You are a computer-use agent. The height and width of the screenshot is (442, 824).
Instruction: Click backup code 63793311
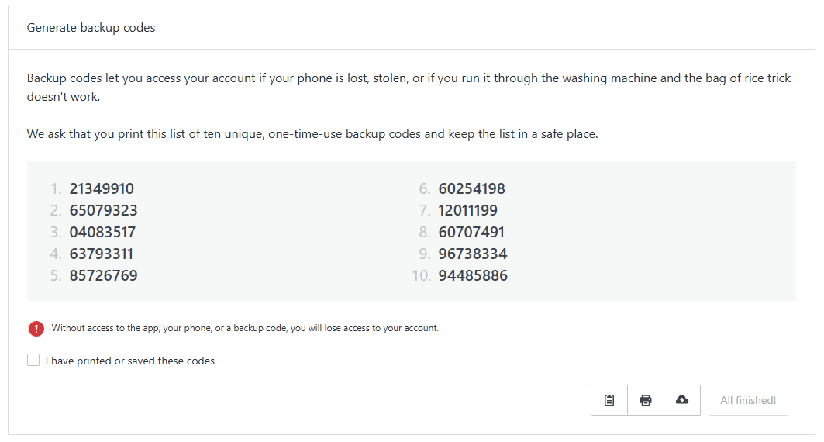(x=102, y=254)
